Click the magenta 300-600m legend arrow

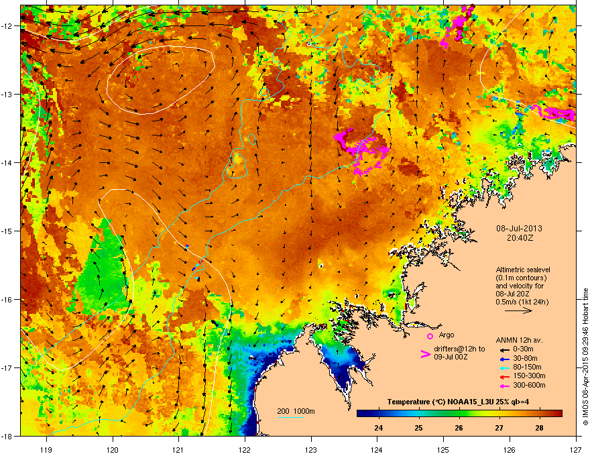(x=504, y=386)
